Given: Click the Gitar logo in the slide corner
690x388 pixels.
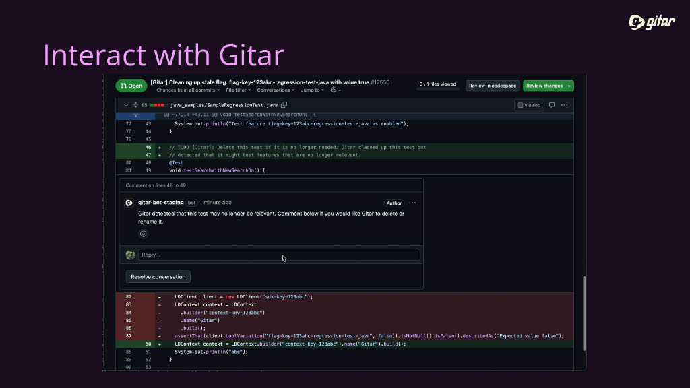Looking at the screenshot, I should click(652, 22).
